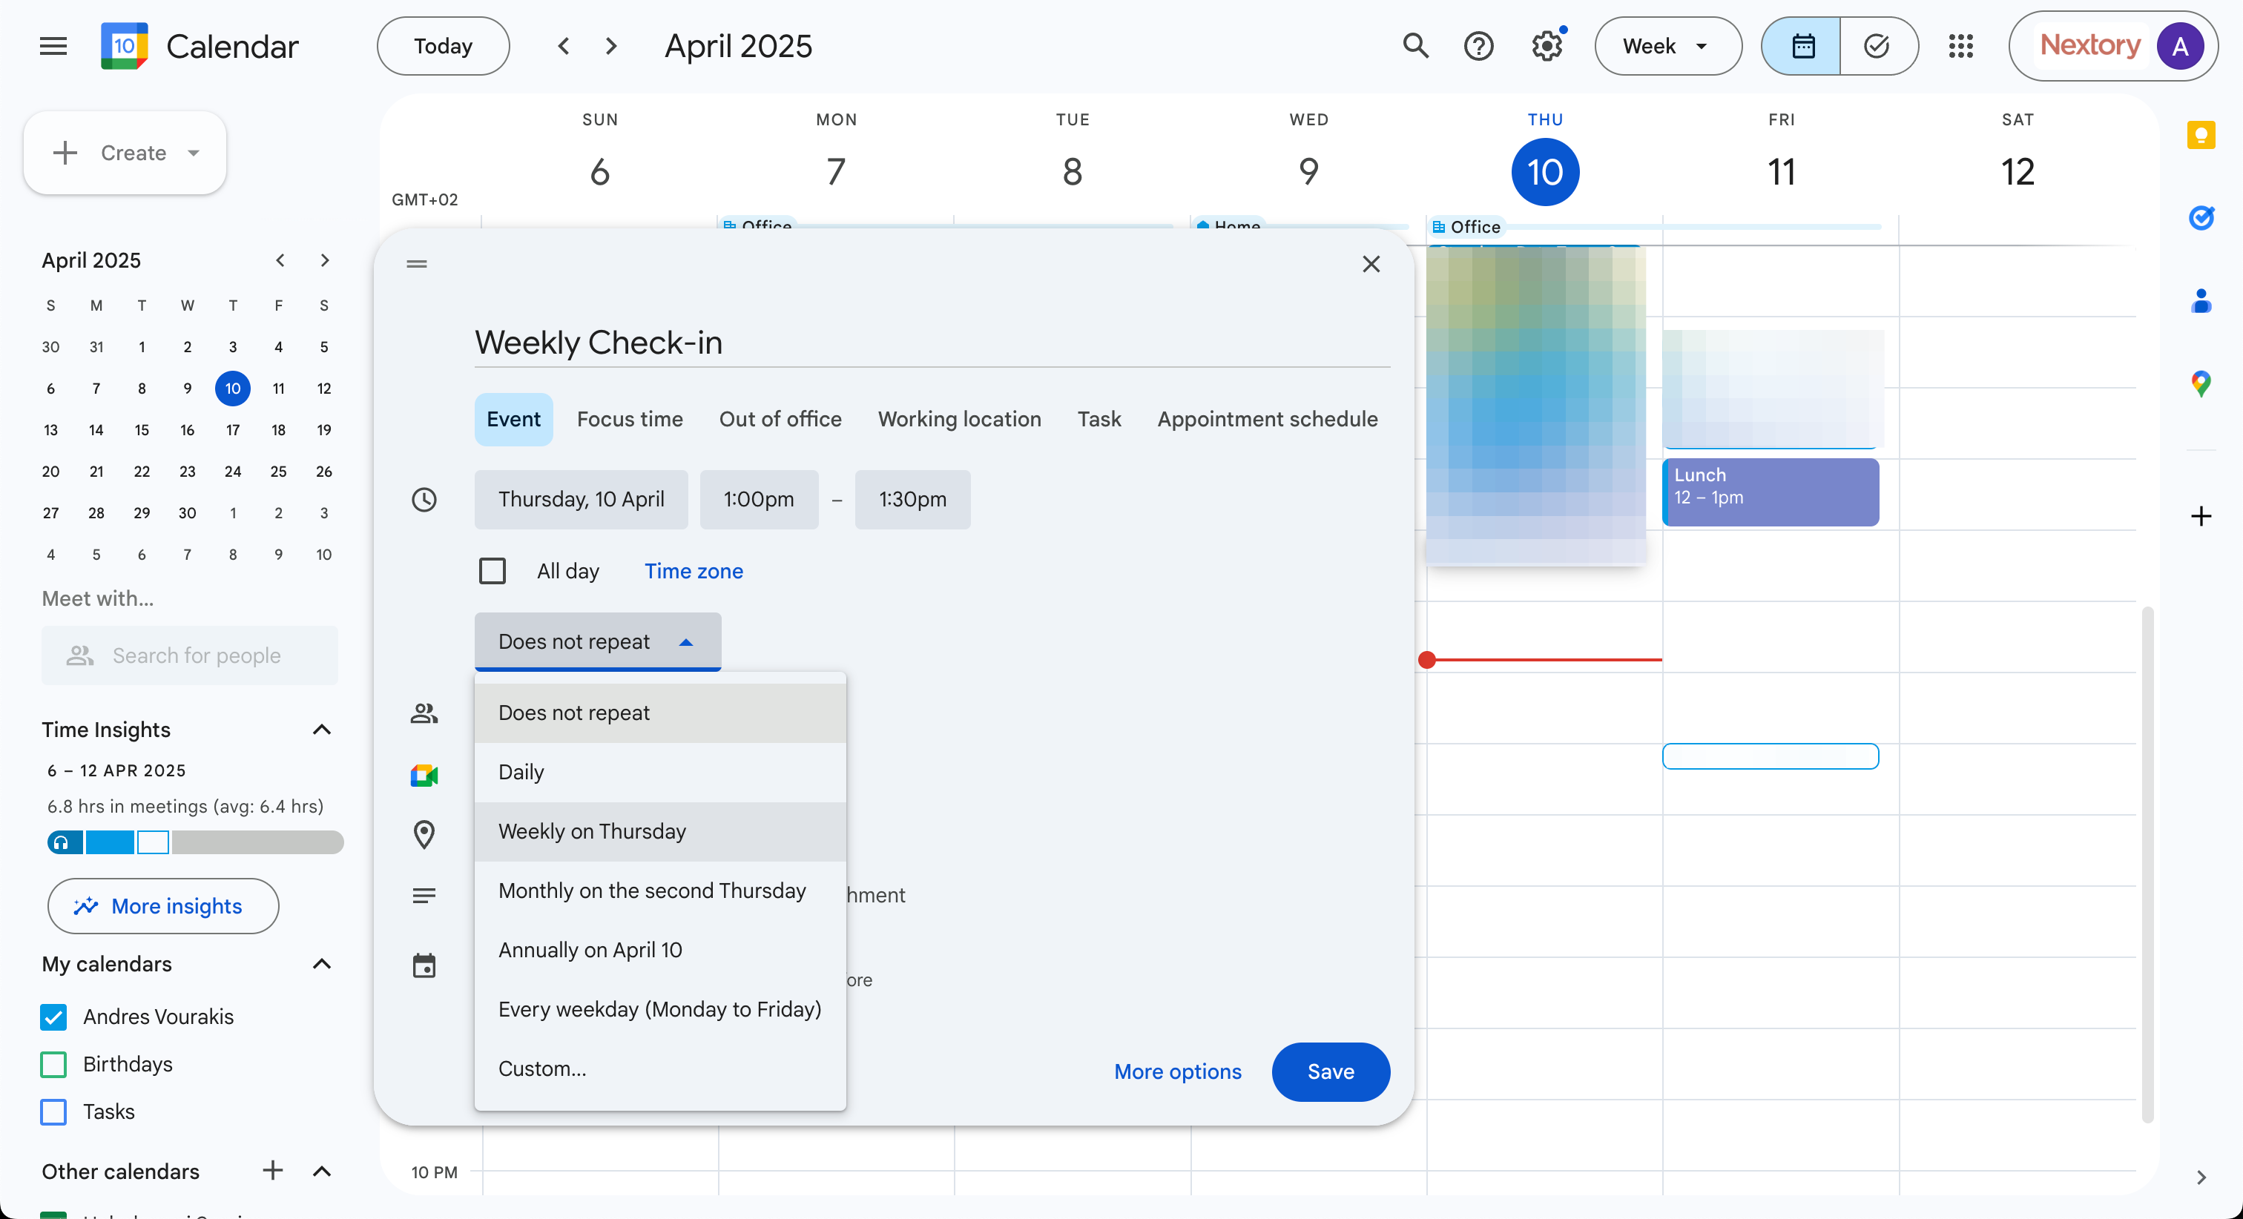Viewport: 2243px width, 1219px height.
Task: Open the settings gear menu
Action: tap(1547, 46)
